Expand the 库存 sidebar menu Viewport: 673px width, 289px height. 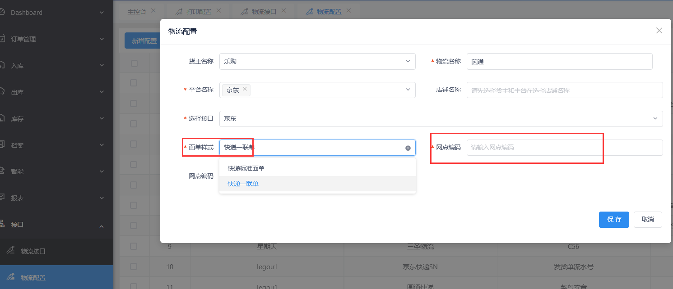[56, 119]
